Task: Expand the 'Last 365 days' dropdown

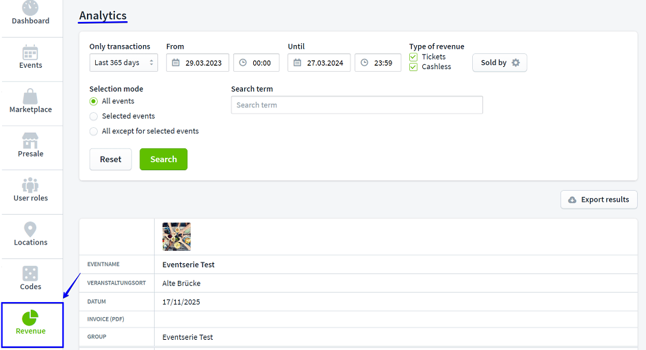Action: [123, 63]
